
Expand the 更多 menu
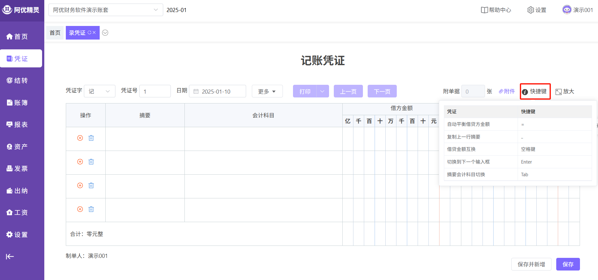click(267, 91)
